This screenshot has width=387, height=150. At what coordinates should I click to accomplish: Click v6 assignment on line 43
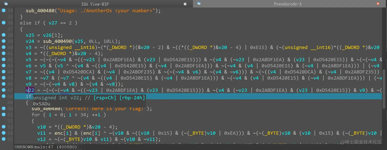point(28,66)
